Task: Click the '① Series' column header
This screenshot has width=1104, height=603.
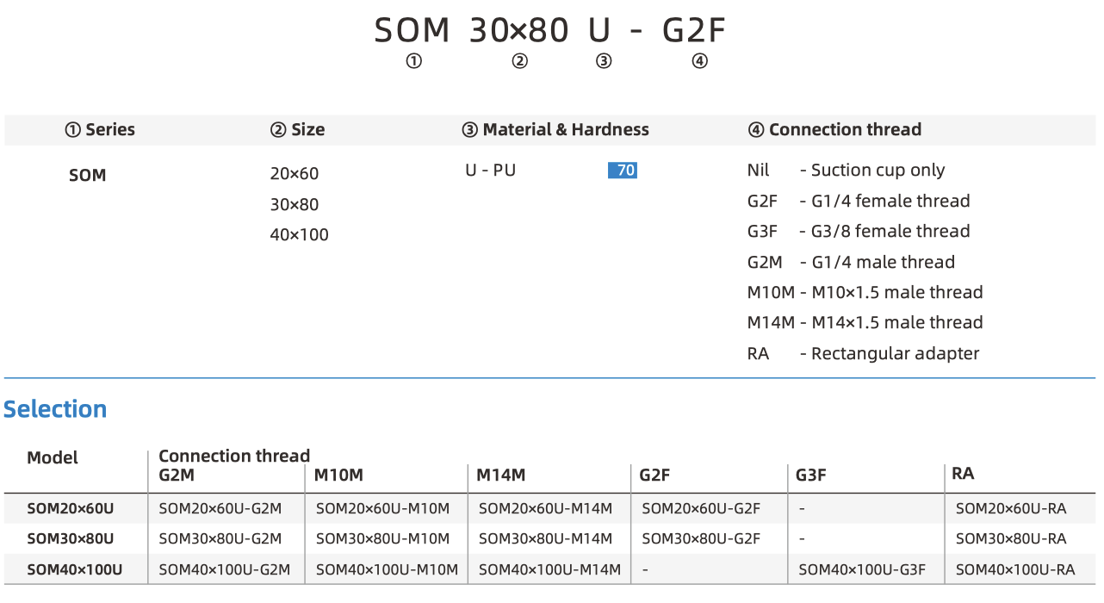Action: 100,130
